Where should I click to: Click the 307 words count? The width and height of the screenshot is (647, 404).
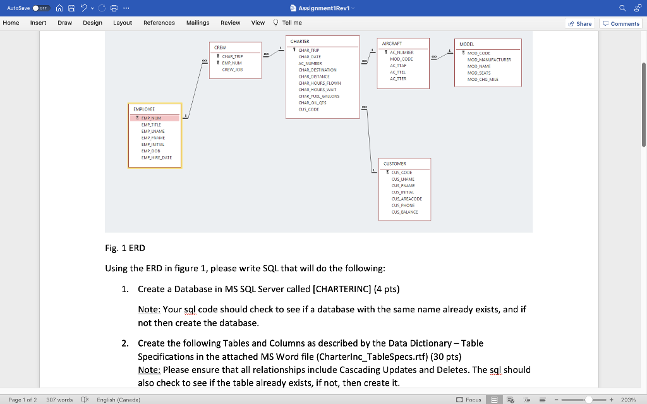pyautogui.click(x=59, y=400)
